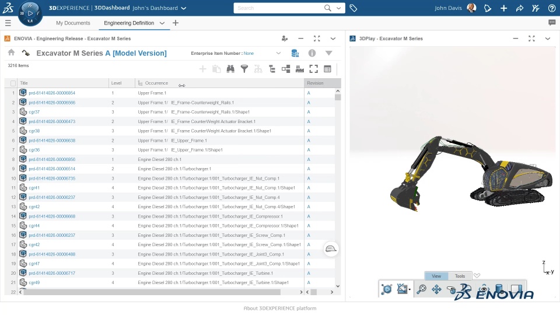Open the dashboard name dropdown
Screen dimensions: 560x315
184,8
